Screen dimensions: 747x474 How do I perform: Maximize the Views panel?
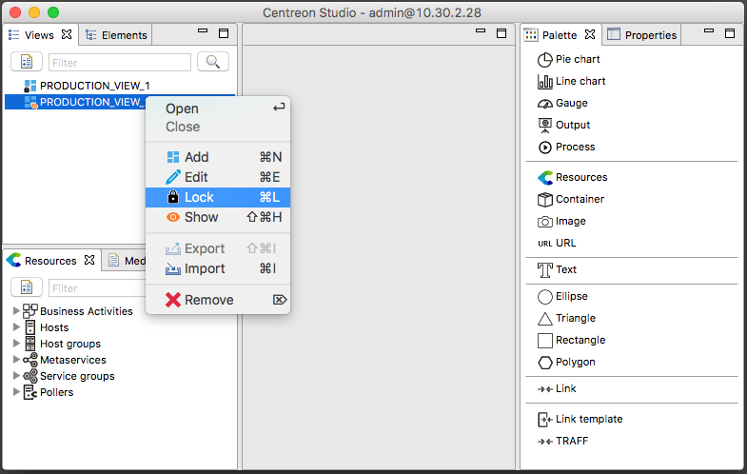click(x=224, y=33)
